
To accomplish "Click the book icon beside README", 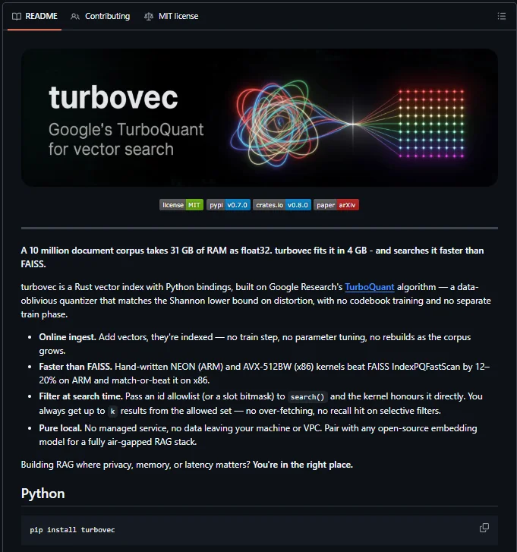I will 17,16.
